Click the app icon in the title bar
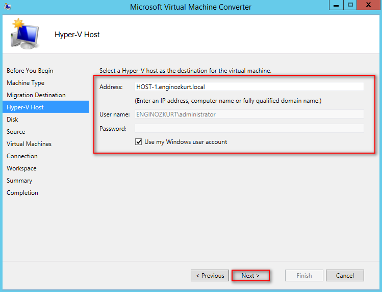Image resolution: width=382 pixels, height=292 pixels. coord(7,7)
